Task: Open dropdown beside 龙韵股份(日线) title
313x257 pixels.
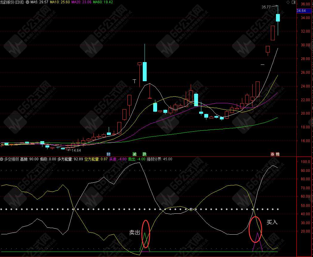Action: [x=27, y=2]
